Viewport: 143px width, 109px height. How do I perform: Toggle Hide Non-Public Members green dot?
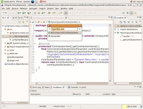(132, 22)
